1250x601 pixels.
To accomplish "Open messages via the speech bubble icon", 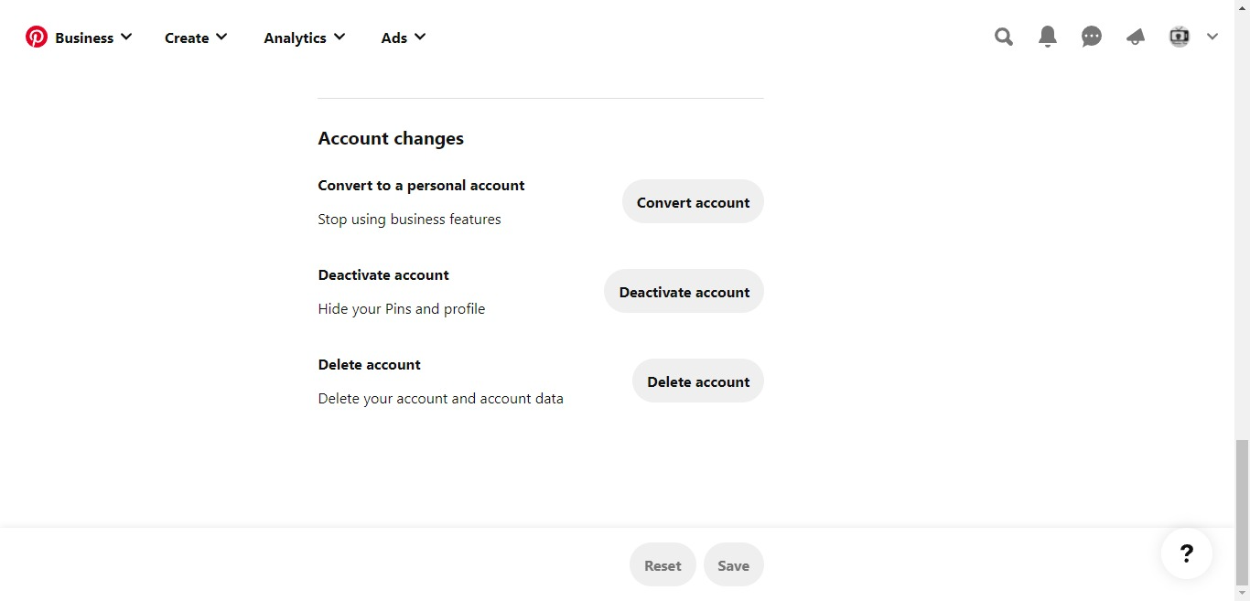I will click(1092, 37).
